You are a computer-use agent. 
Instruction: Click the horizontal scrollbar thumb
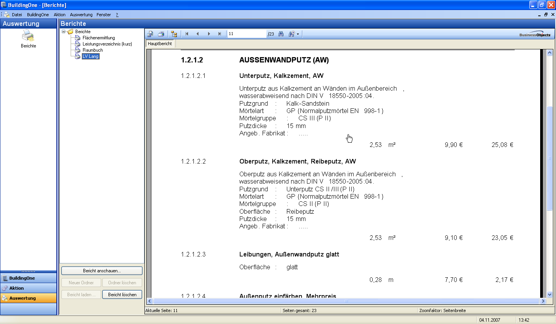(x=346, y=301)
